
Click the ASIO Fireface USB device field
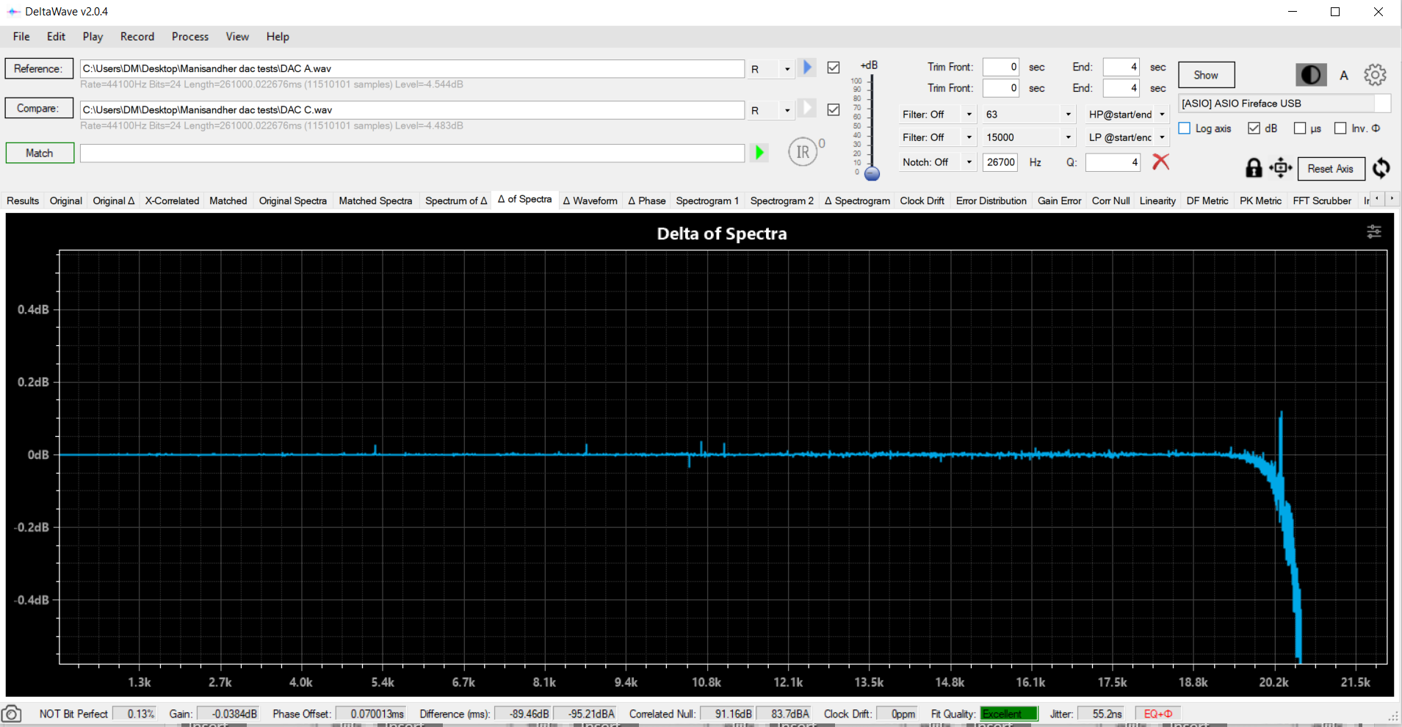1284,104
